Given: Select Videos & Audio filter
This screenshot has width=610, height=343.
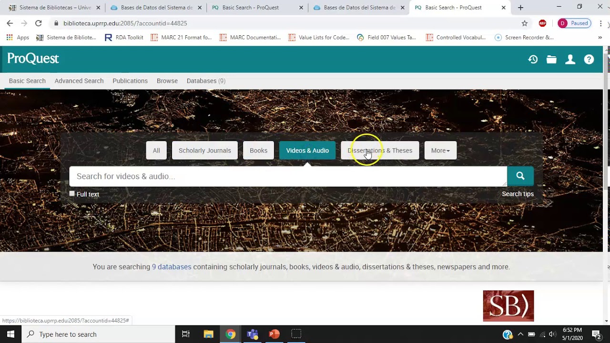Looking at the screenshot, I should point(307,151).
